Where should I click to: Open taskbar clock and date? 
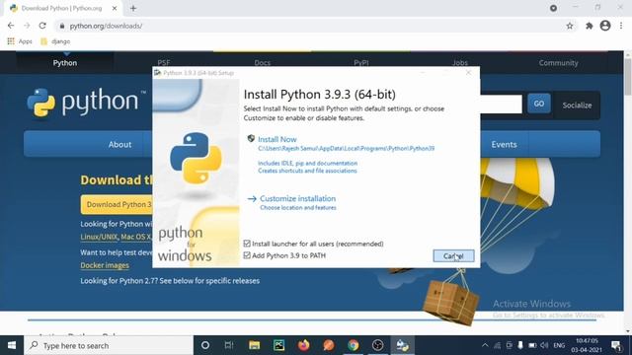coord(587,345)
